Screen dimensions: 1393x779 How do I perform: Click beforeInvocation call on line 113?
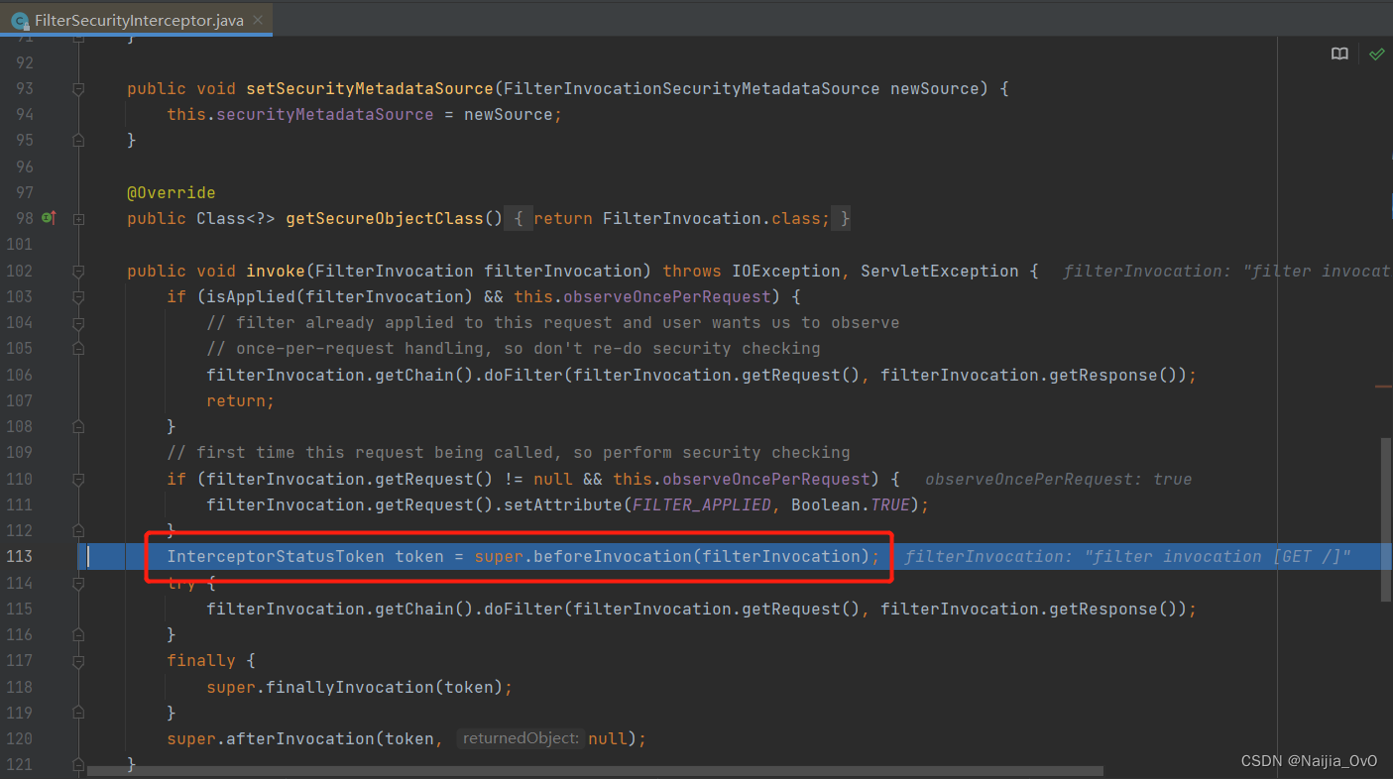[613, 556]
